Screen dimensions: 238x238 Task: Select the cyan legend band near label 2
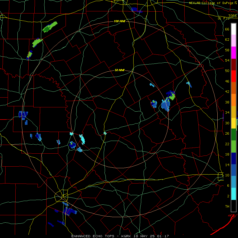coord(234,194)
